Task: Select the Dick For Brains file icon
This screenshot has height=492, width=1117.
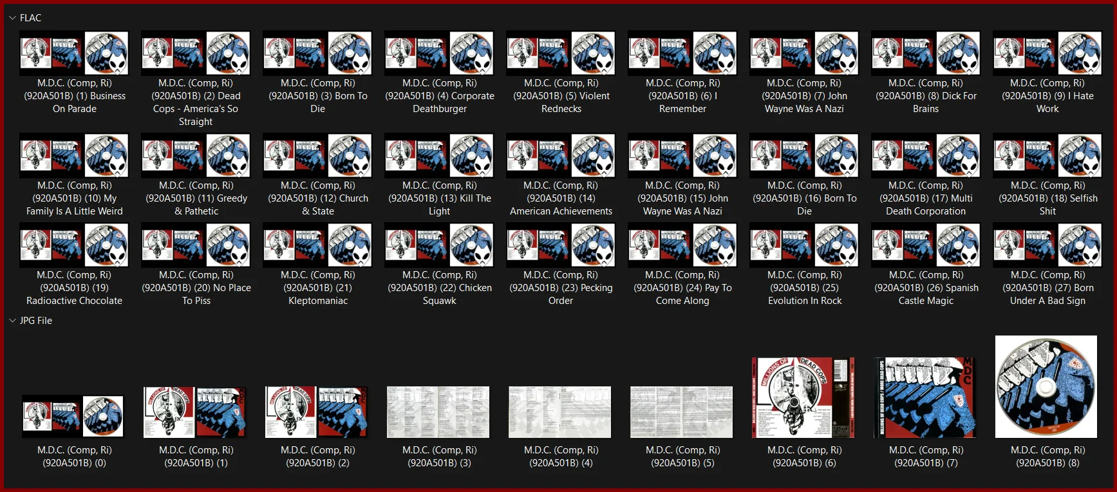Action: (x=926, y=53)
